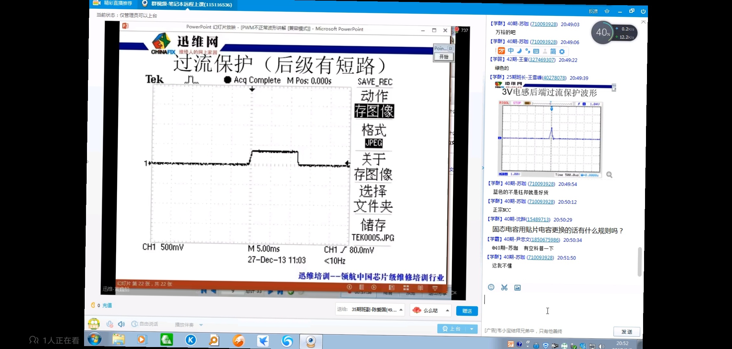Toggle the IME 中 Chinese/English mode
The image size is (732, 349).
[x=511, y=51]
